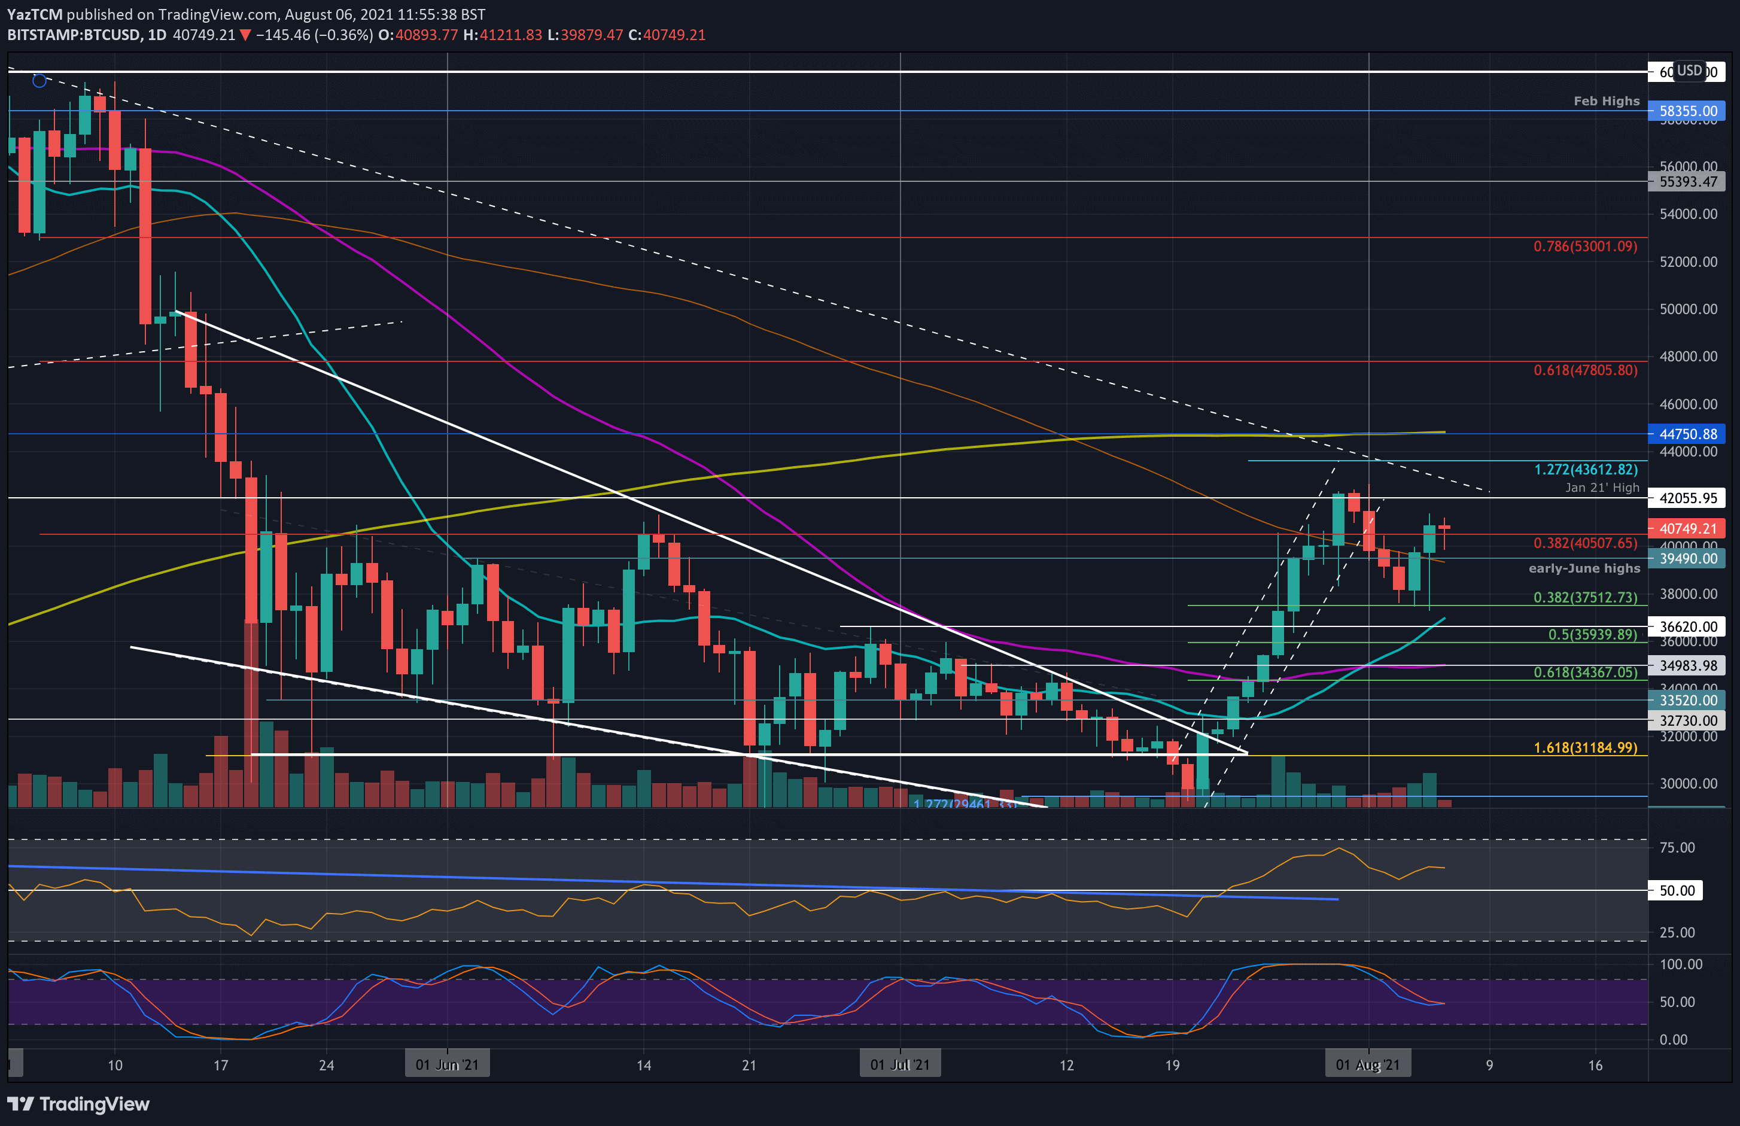
Task: Click the YazTCM author name in header
Action: (x=34, y=14)
